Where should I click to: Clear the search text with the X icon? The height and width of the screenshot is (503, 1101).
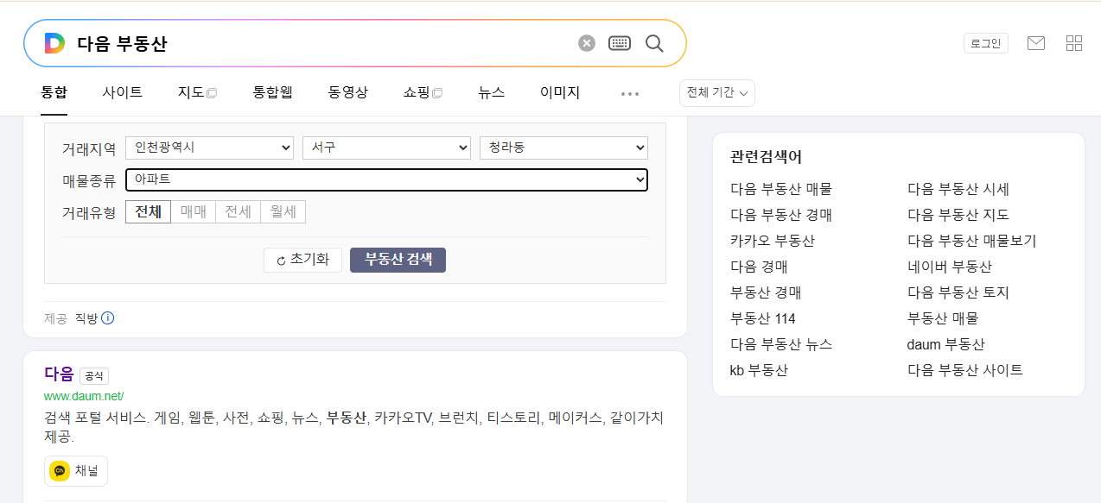point(587,43)
